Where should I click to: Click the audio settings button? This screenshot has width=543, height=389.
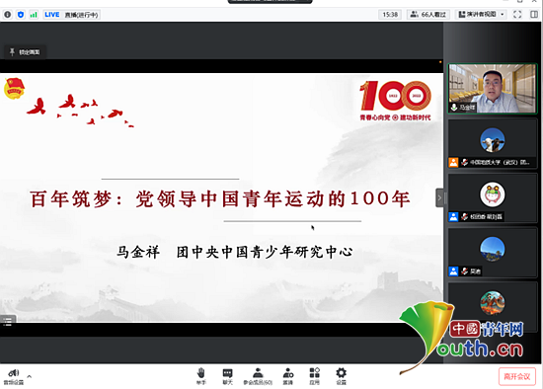click(14, 376)
